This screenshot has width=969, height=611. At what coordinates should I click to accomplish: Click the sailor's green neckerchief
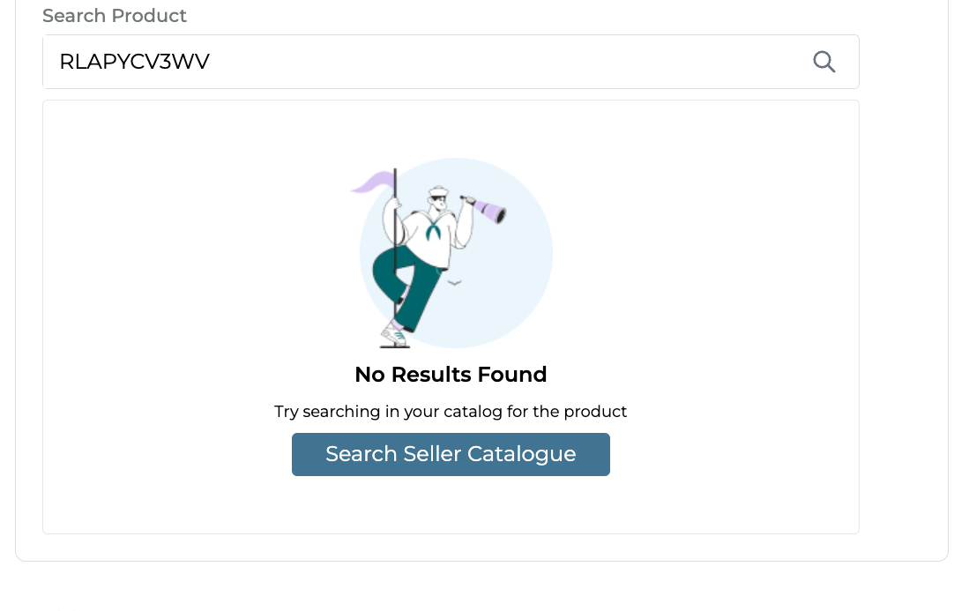[433, 229]
